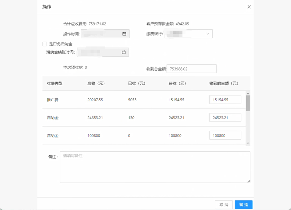Click the calendar icon in 滞纳金销账时间 field
Viewport: 291px width, 210px height.
click(123, 52)
